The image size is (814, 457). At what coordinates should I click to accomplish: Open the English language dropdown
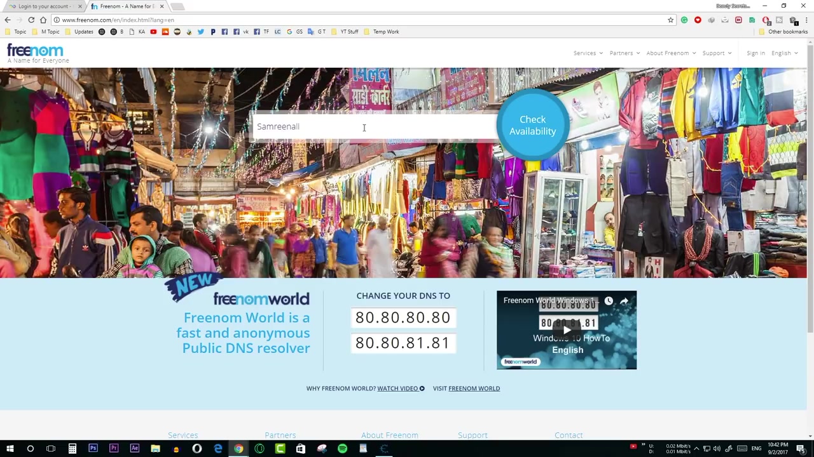784,53
